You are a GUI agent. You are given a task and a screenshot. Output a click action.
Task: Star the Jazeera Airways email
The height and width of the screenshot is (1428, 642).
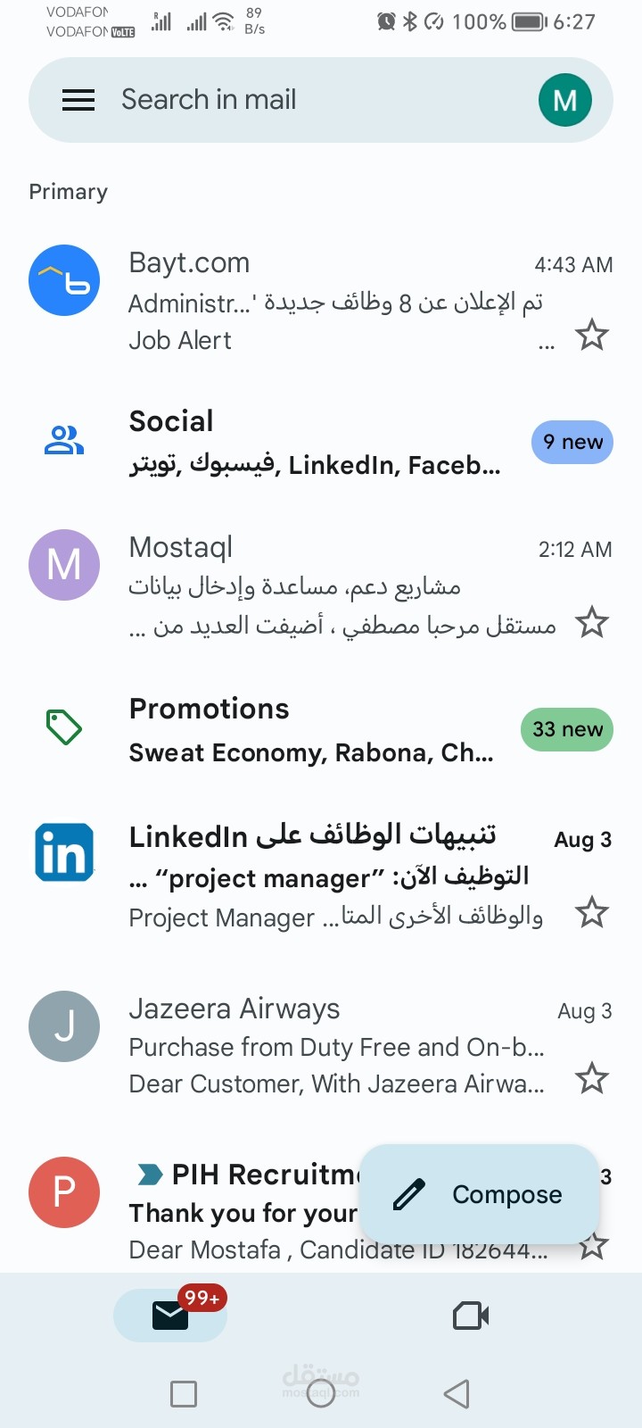tap(591, 1079)
